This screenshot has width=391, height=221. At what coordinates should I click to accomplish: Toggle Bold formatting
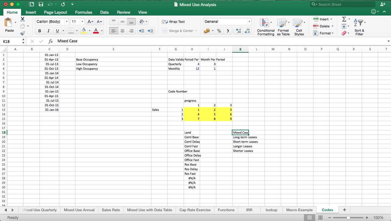tap(39, 31)
